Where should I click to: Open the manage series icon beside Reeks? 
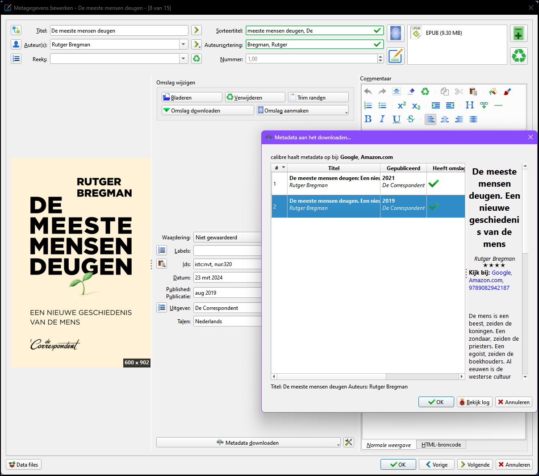[16, 58]
